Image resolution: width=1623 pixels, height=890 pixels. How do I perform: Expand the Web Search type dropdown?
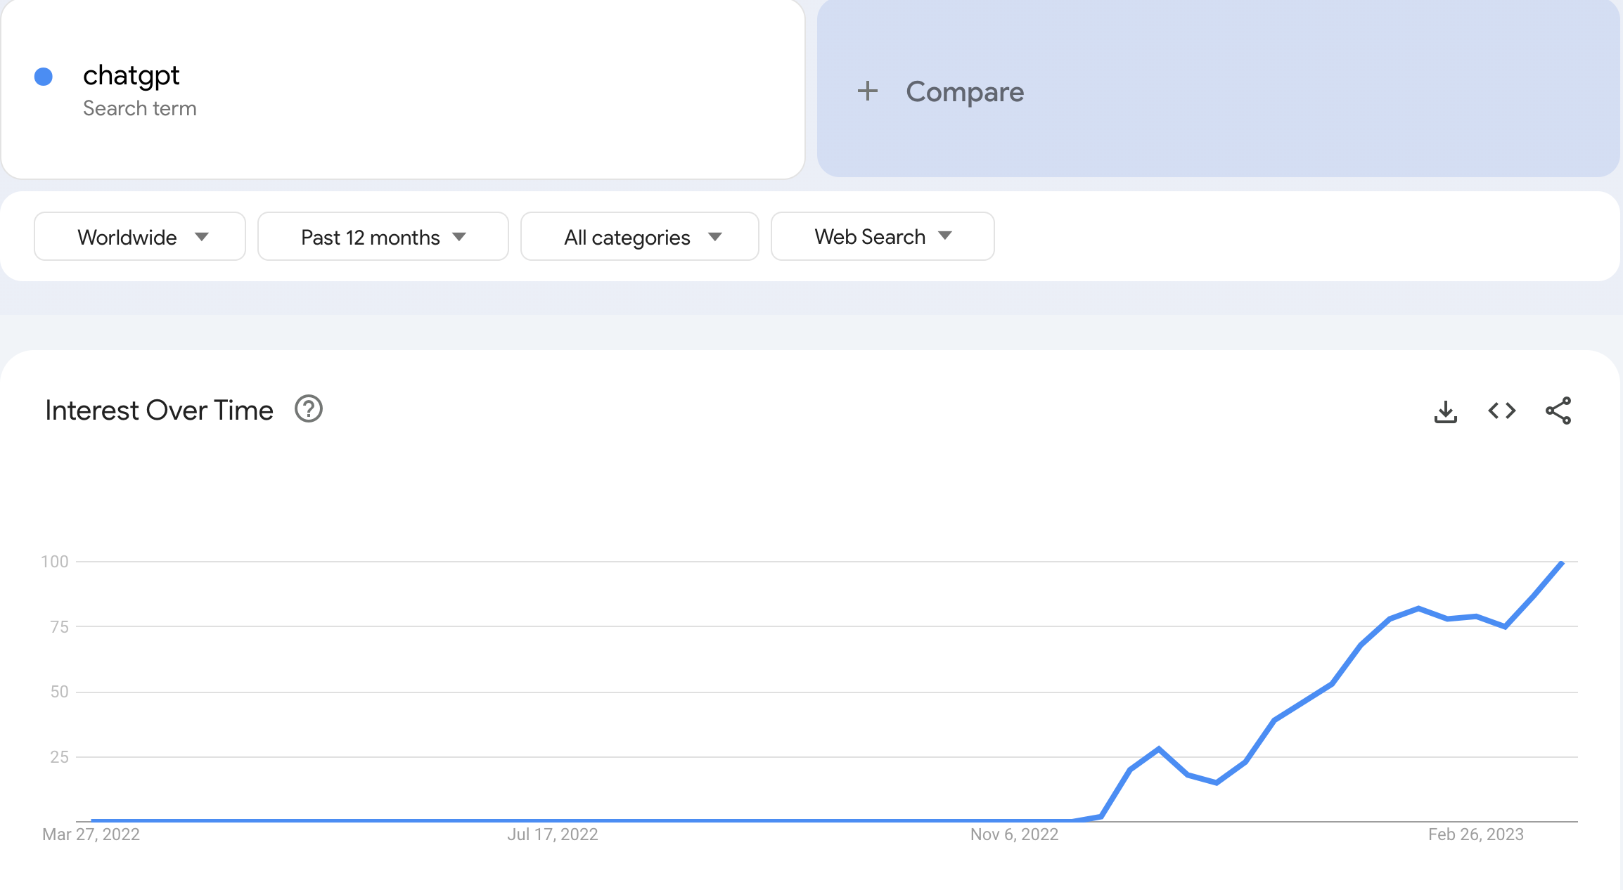point(883,237)
